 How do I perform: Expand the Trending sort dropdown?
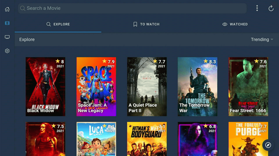(x=262, y=40)
